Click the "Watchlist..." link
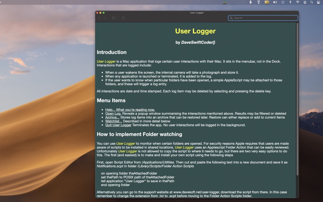Image resolution: width=323 pixels, height=202 pixels. point(113,121)
